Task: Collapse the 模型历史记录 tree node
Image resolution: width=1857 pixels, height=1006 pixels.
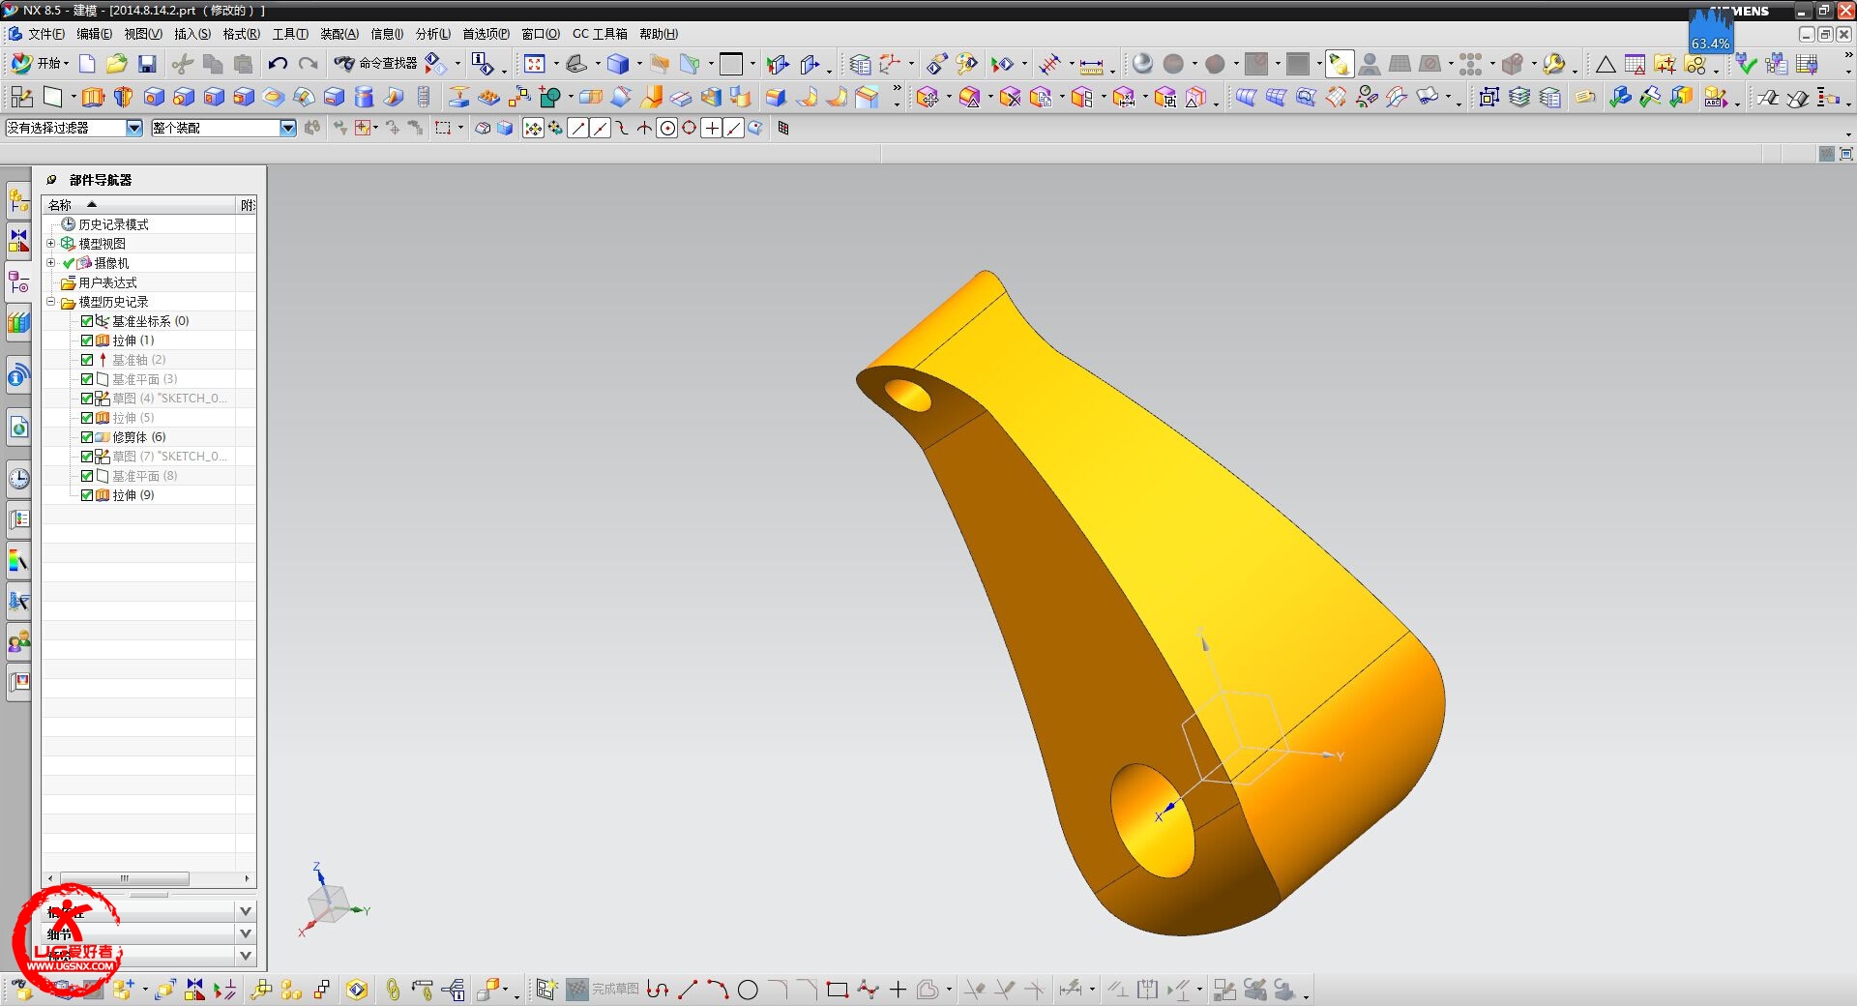Action: [51, 302]
